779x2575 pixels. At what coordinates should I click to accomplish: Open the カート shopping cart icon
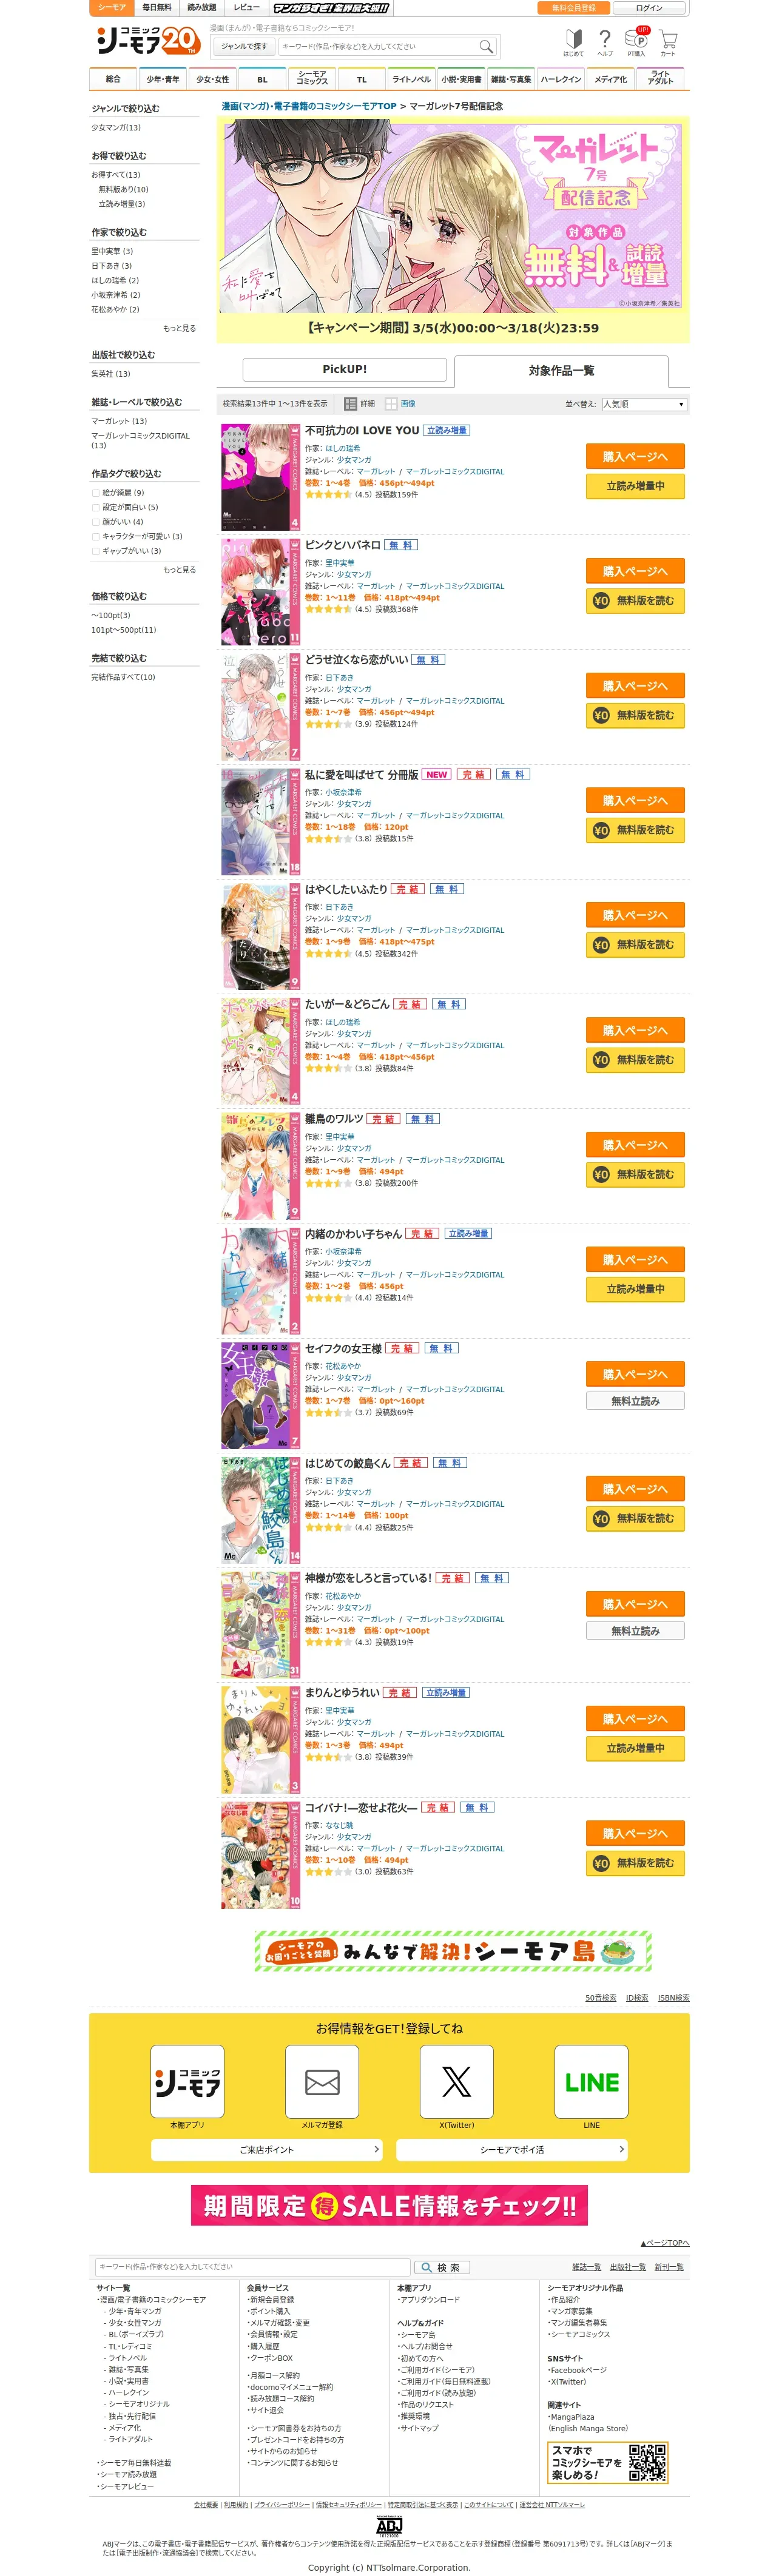click(x=668, y=41)
